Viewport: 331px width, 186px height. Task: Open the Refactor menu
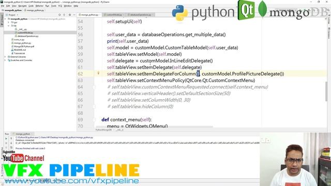(39, 6)
